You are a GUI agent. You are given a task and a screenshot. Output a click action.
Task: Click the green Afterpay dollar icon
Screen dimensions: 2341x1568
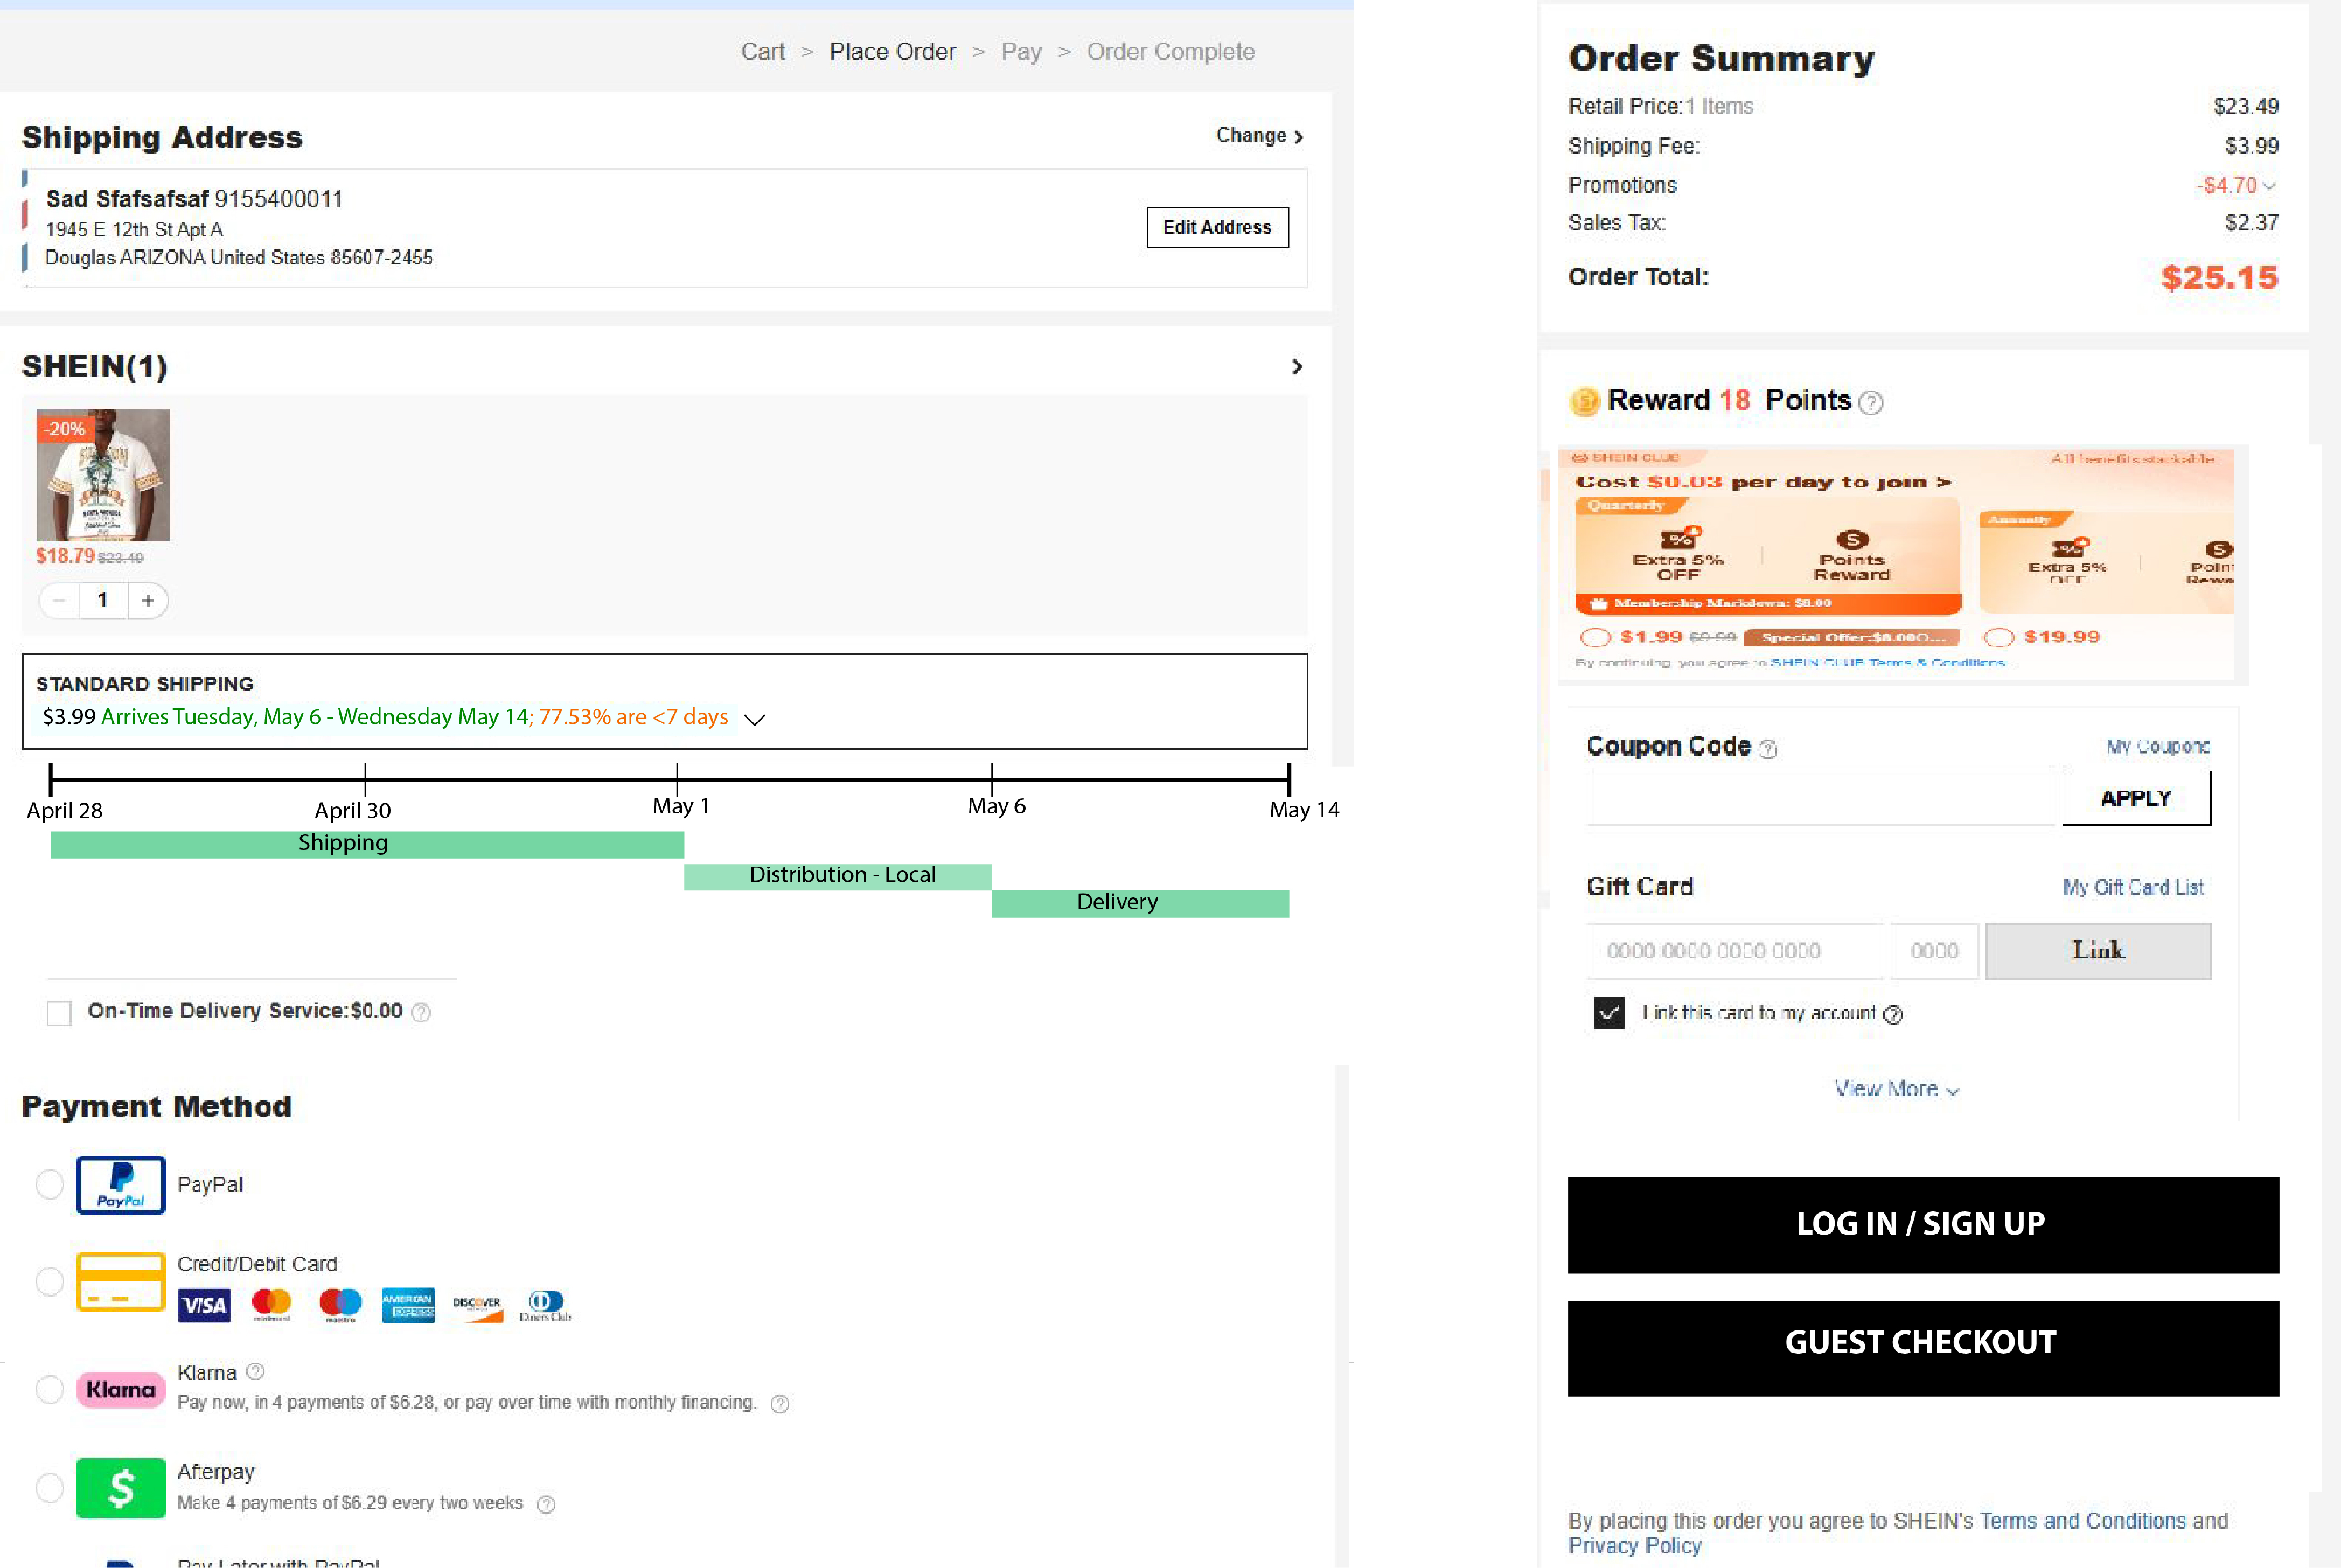(120, 1488)
